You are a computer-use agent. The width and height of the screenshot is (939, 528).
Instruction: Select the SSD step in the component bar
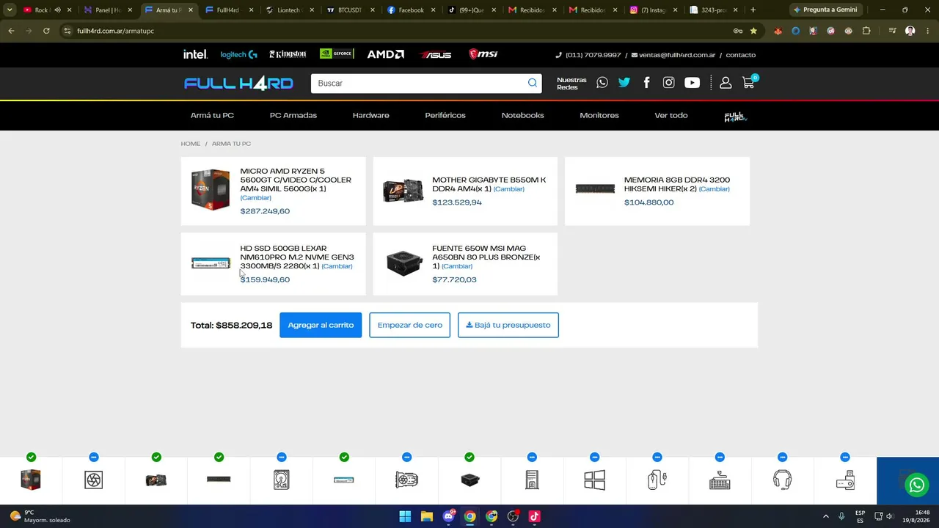344,480
